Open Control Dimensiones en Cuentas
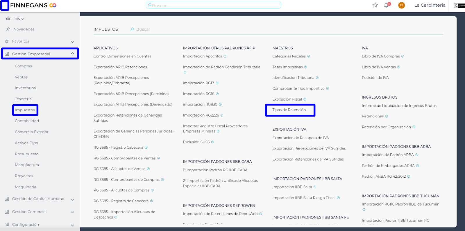Screen dimensions: 465x231 (x=122, y=56)
